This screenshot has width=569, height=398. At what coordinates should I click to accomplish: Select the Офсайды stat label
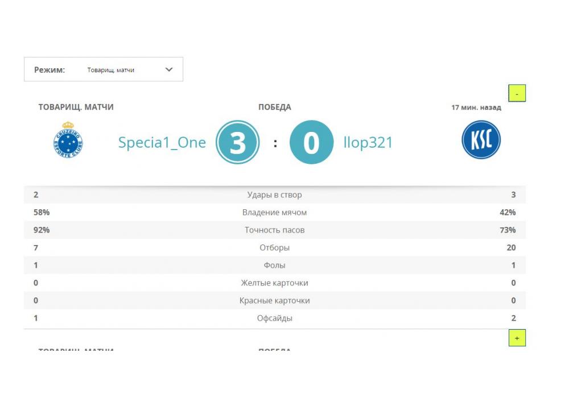pyautogui.click(x=275, y=318)
